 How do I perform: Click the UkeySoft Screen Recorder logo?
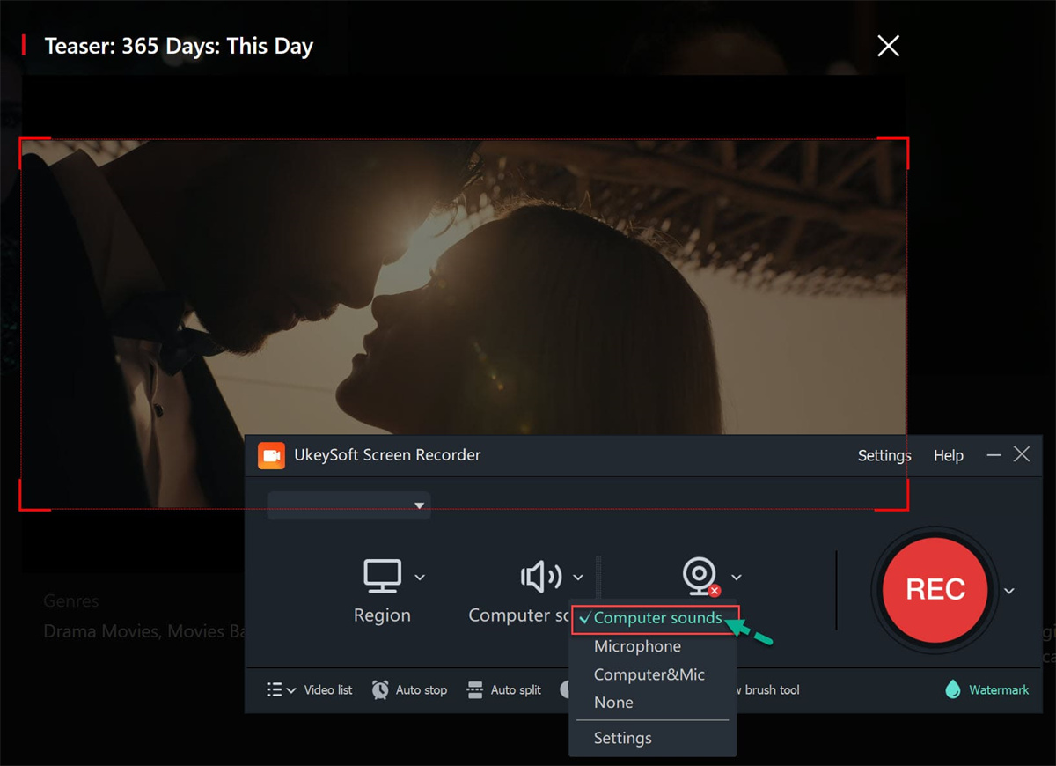(271, 455)
